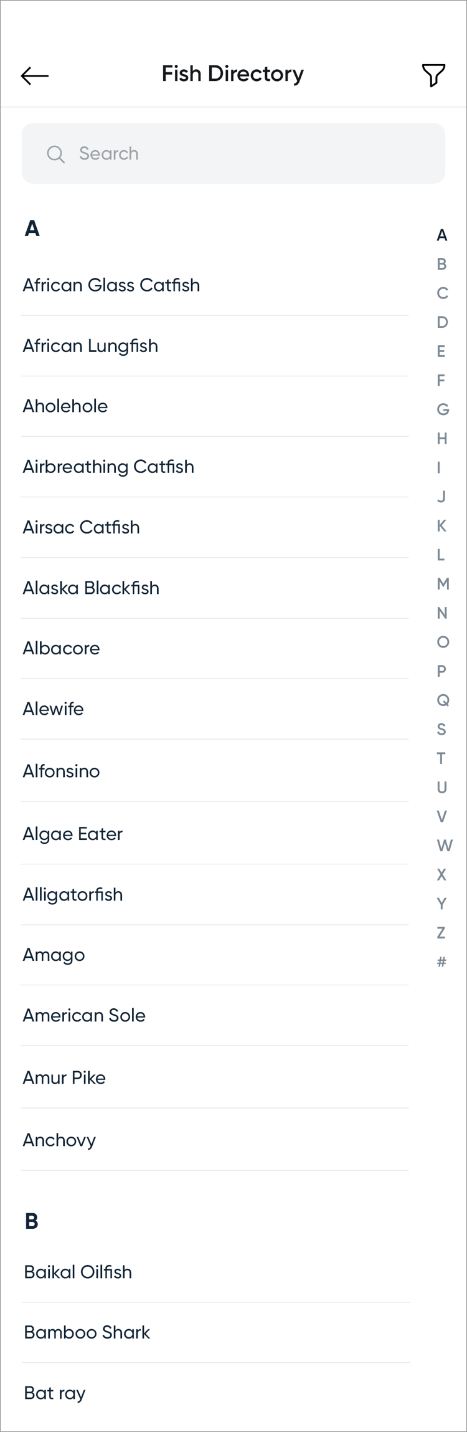
Task: Jump to letter Z in index
Action: coord(441,933)
